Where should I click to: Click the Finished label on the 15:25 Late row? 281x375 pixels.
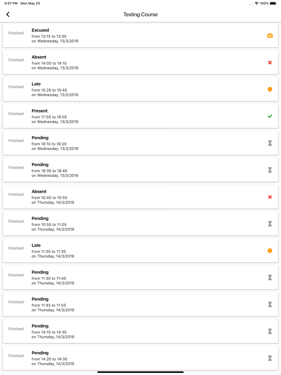click(16, 87)
